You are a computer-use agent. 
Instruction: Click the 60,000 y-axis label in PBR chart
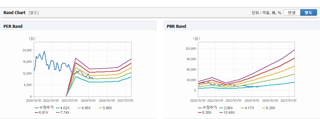191,70
